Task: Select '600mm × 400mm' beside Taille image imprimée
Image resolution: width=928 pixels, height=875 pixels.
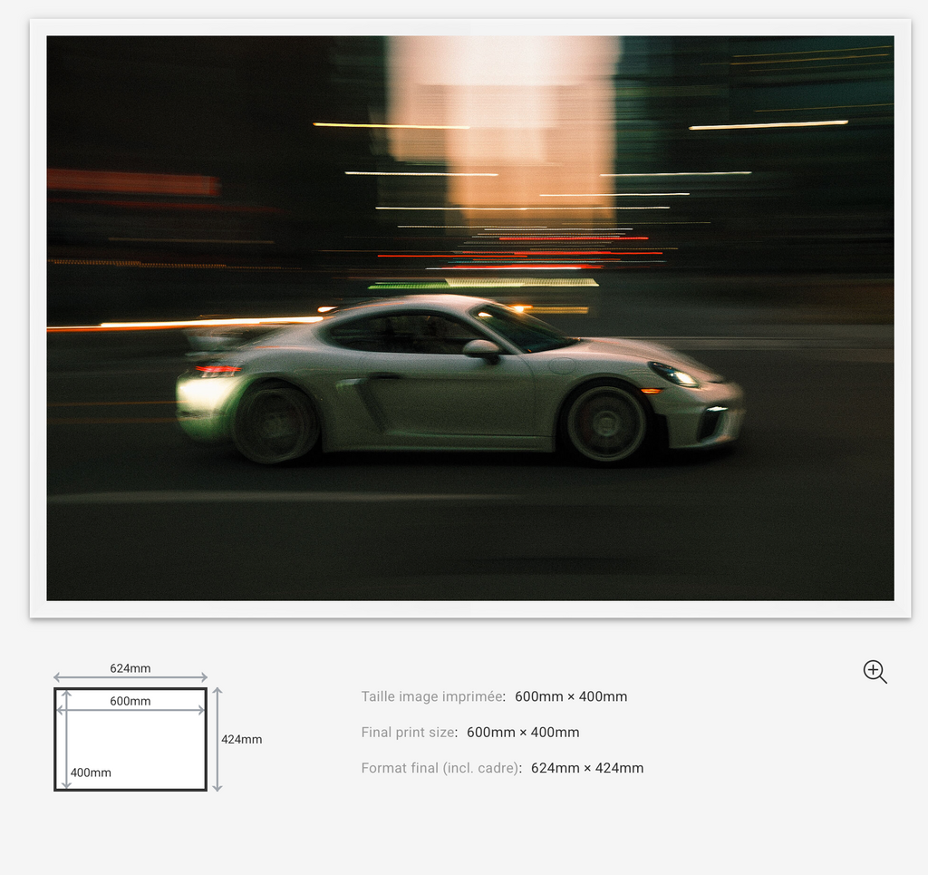Action: [571, 696]
